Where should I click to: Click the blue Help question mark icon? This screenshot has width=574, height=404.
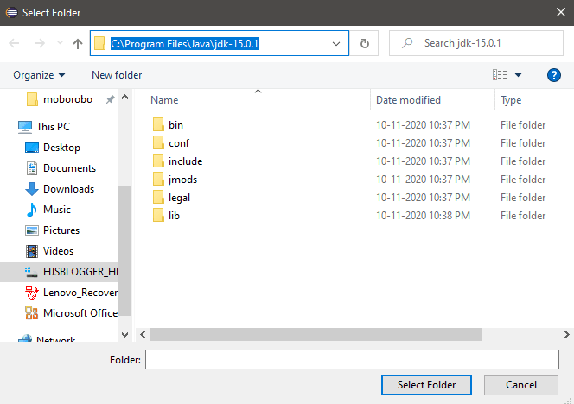pyautogui.click(x=554, y=75)
